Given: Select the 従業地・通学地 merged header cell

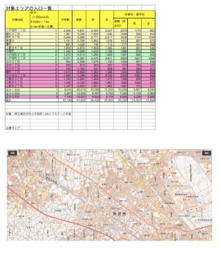Looking at the screenshot, I should pos(135,15).
